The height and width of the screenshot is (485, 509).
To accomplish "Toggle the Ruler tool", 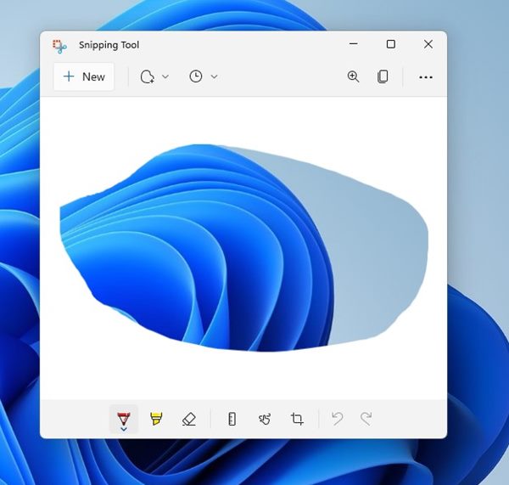I will pyautogui.click(x=232, y=419).
